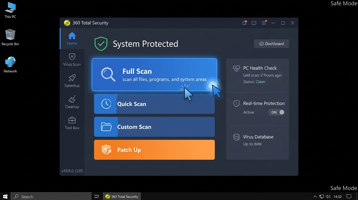Open Virus Scan from the sidebar
Screen dimensions: 358x200
pos(72,59)
